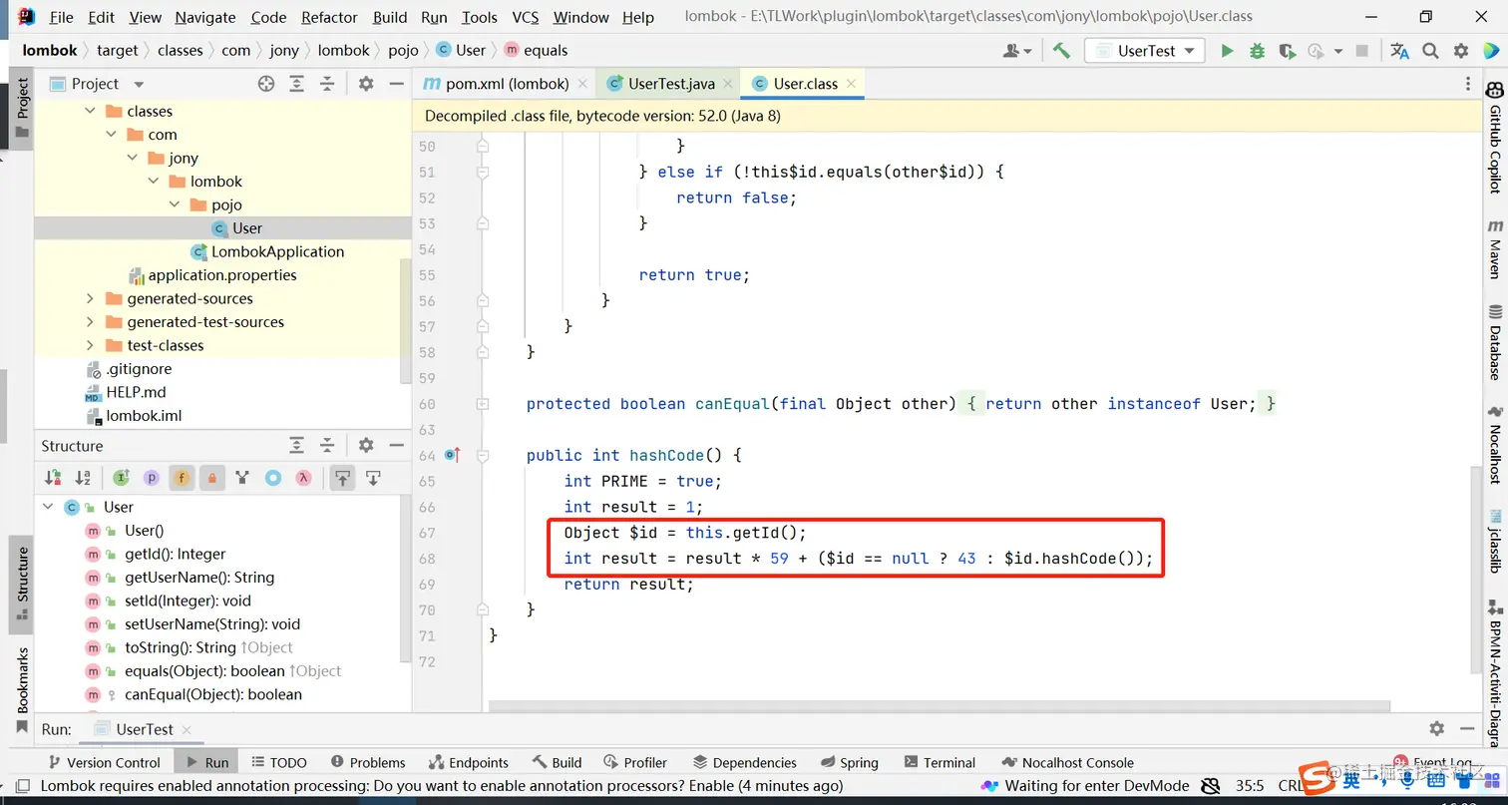1508x805 pixels.
Task: Select getUserName(): String in Structure
Action: click(x=198, y=578)
